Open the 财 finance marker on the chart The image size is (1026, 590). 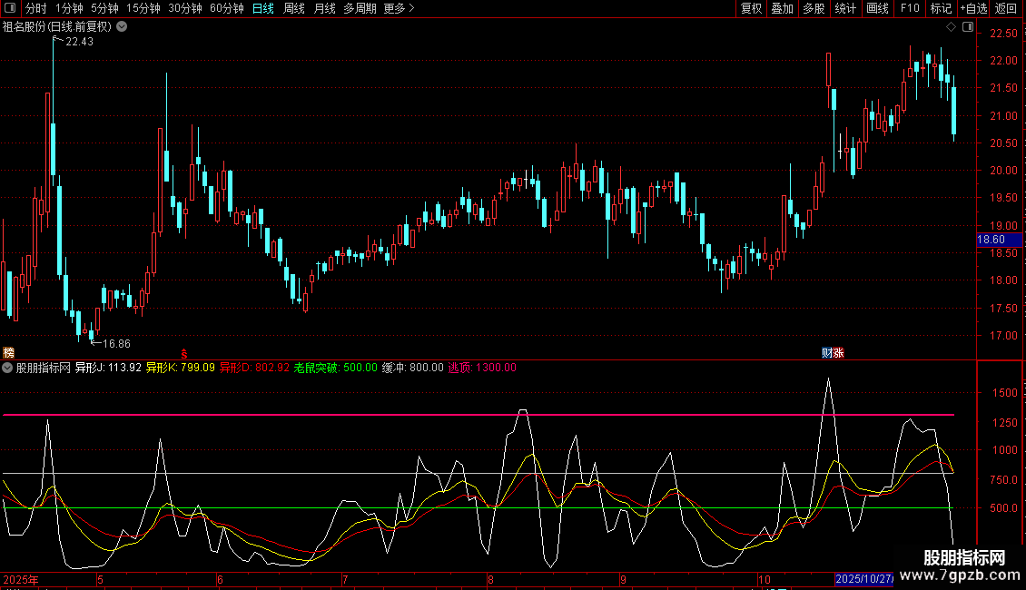click(828, 352)
